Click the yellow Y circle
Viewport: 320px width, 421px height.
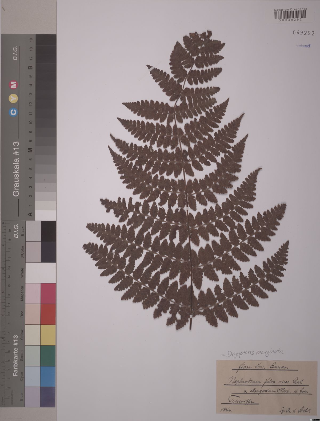click(13, 99)
